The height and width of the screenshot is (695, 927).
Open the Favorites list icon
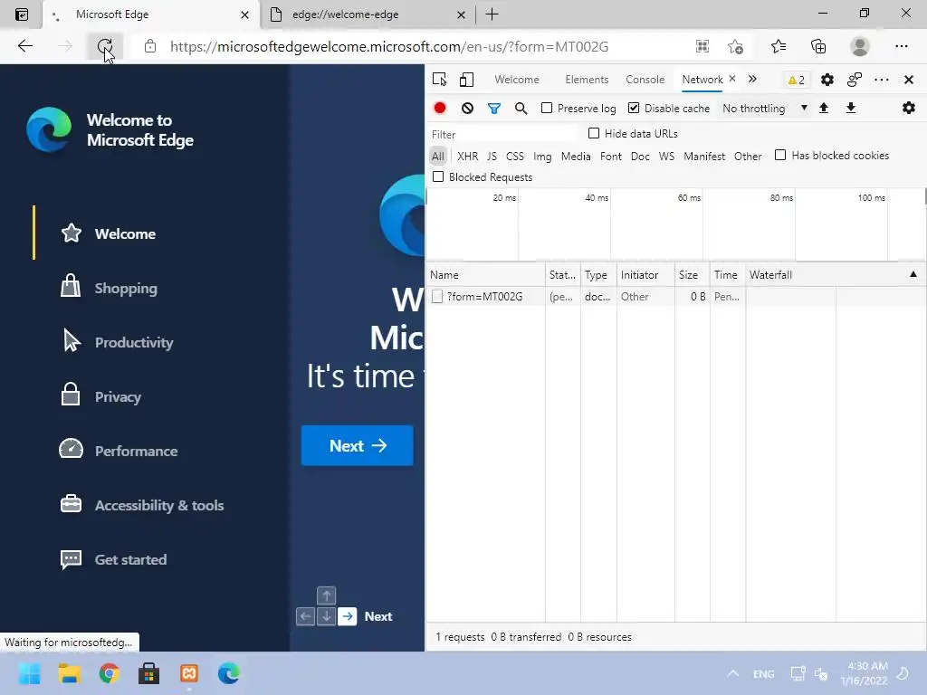coord(779,46)
